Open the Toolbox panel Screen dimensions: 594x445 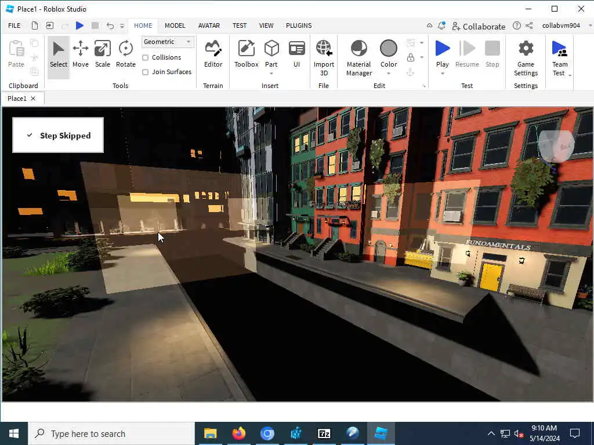pyautogui.click(x=246, y=54)
